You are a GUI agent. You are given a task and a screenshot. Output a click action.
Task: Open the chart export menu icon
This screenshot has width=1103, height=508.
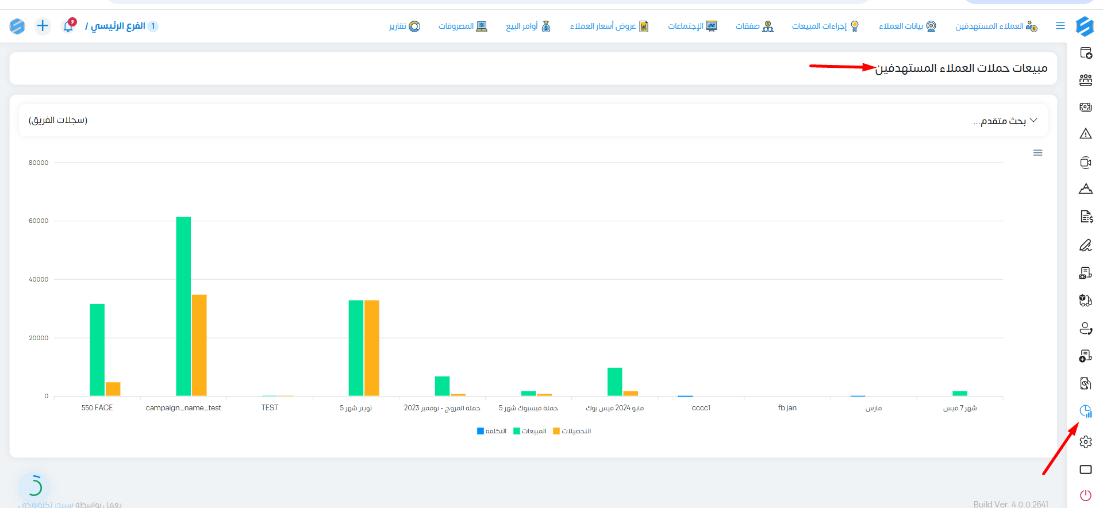pos(1037,153)
